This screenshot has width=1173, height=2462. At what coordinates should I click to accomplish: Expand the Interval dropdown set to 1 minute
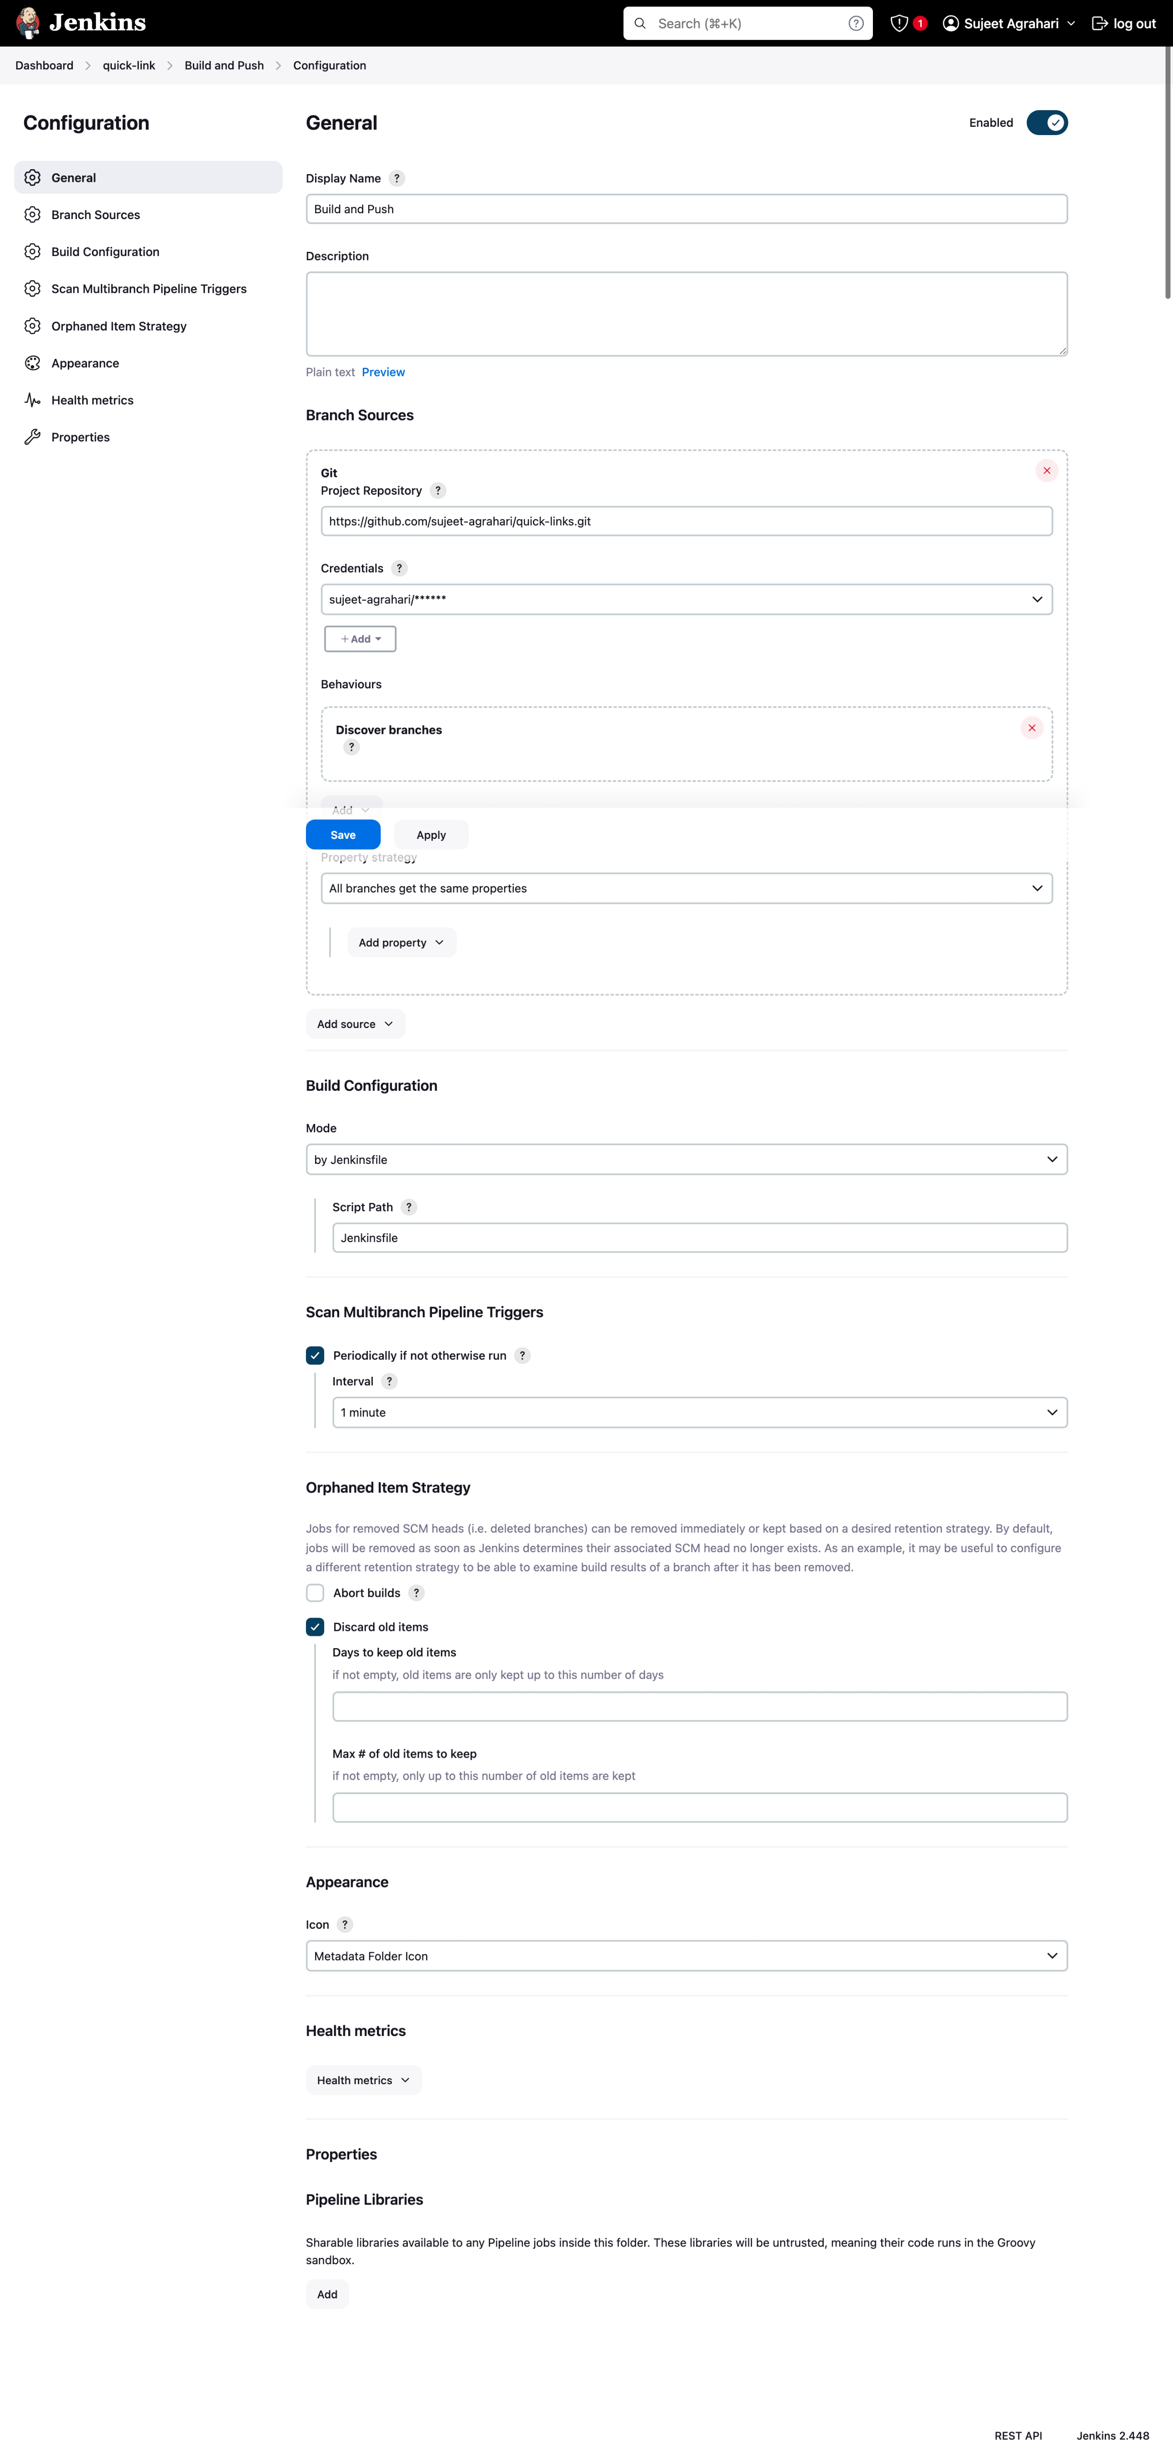(699, 1413)
